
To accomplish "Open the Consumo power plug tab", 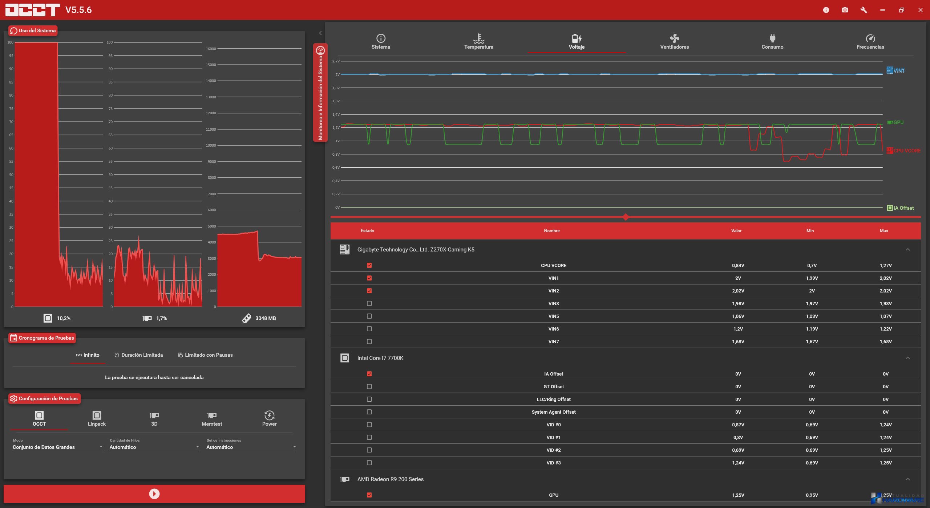I will click(x=772, y=42).
